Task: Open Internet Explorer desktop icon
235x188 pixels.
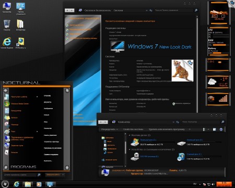Action: pos(7,43)
